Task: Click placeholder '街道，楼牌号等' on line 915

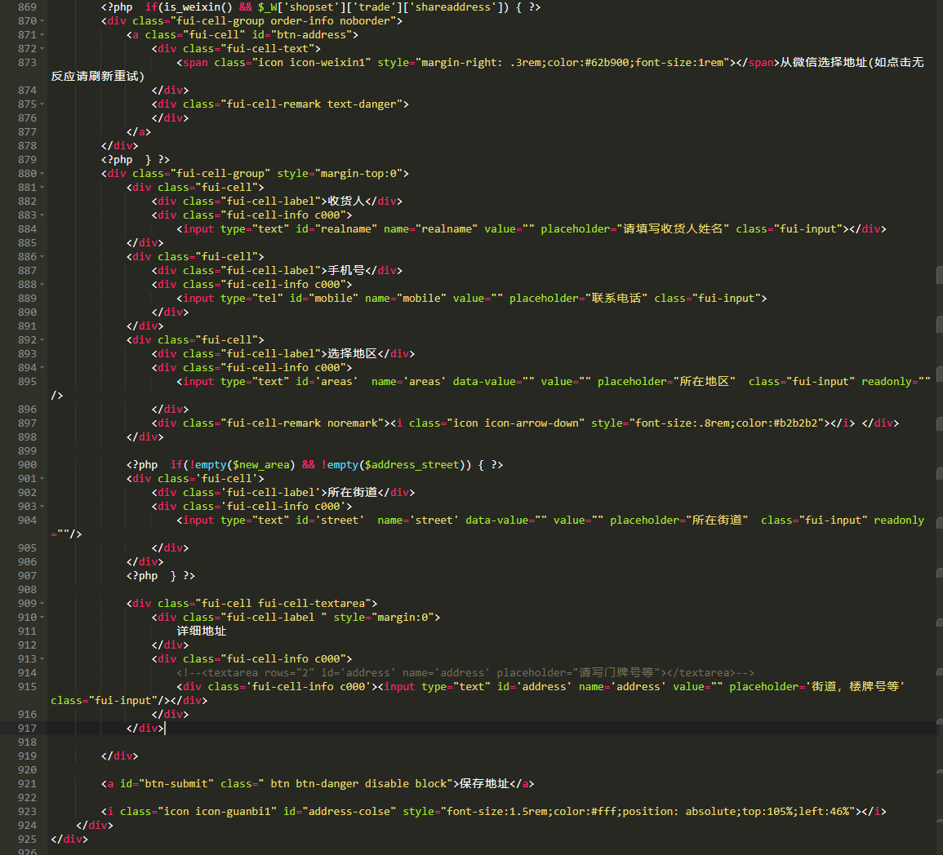Action: [855, 687]
